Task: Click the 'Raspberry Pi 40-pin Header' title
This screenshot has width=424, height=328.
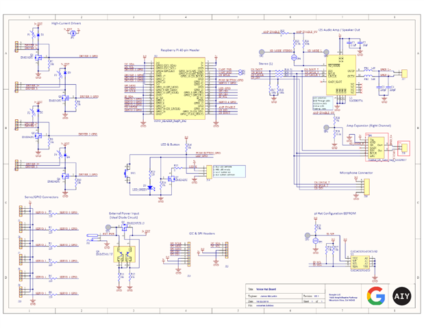Action: click(180, 50)
